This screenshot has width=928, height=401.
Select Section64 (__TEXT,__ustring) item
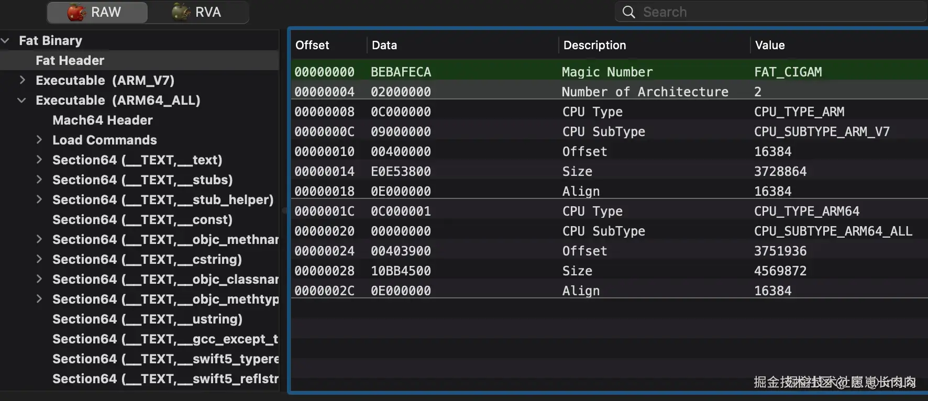147,319
